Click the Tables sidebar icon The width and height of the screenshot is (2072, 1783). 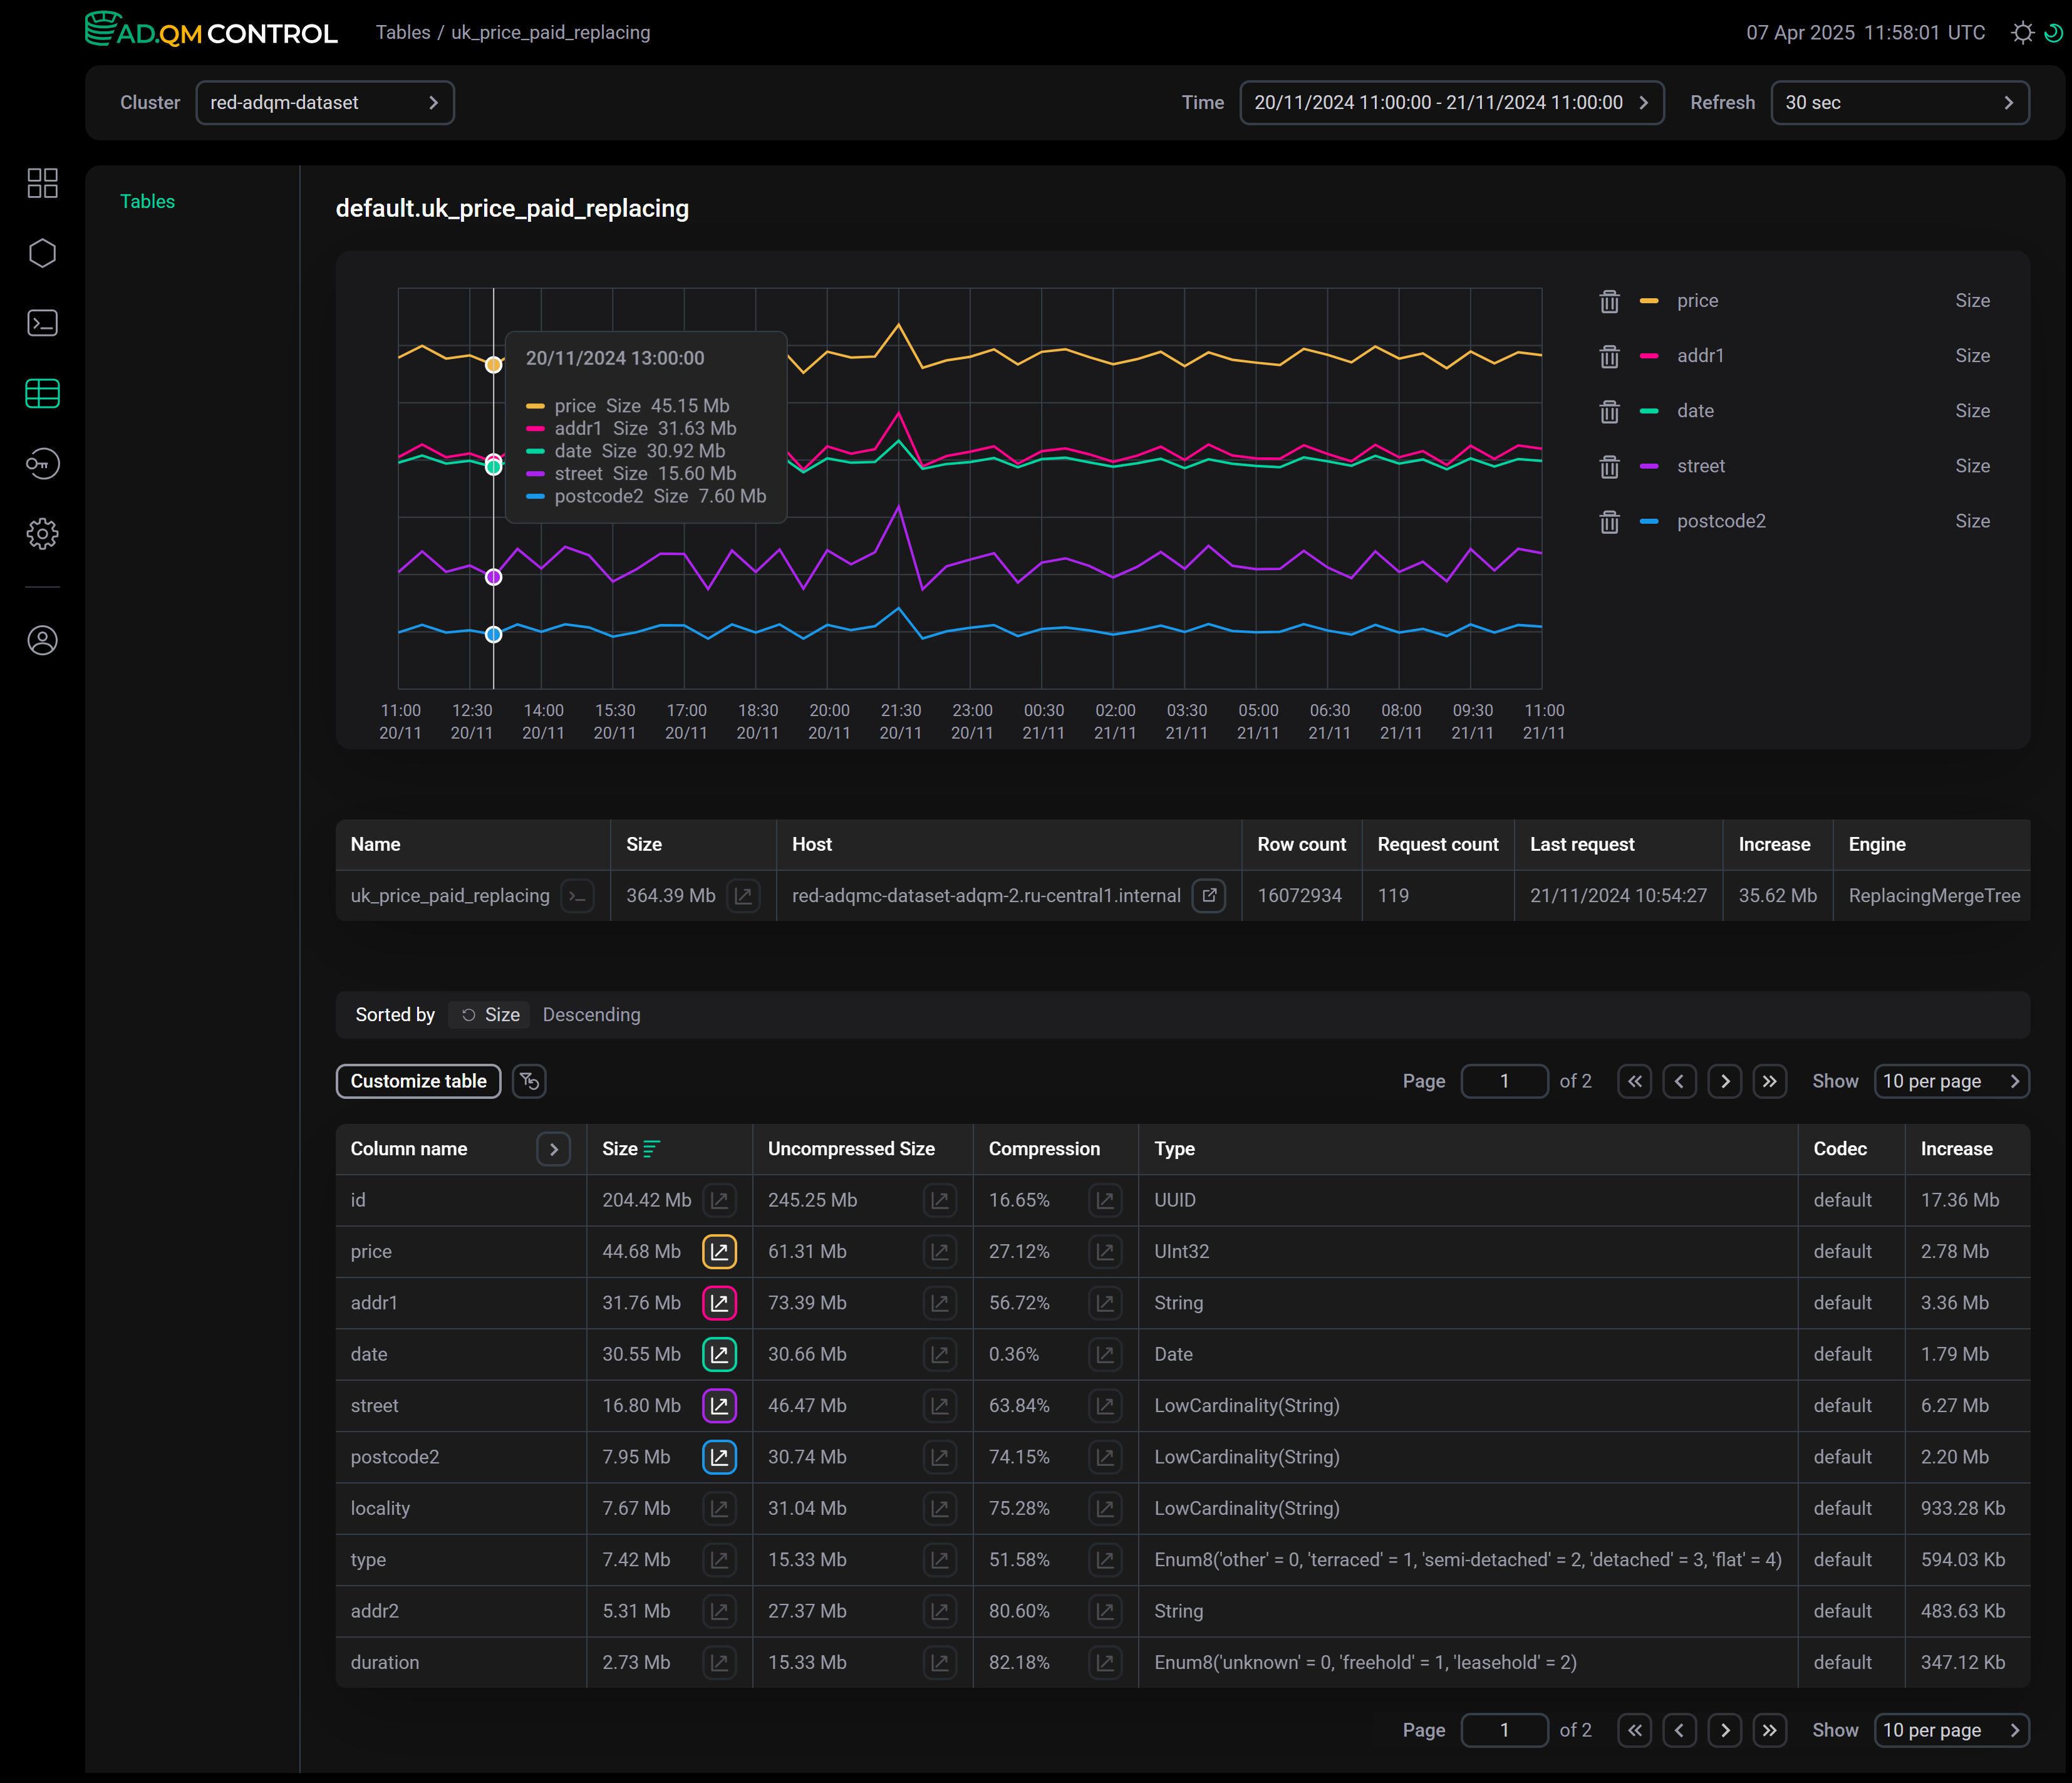(x=42, y=394)
